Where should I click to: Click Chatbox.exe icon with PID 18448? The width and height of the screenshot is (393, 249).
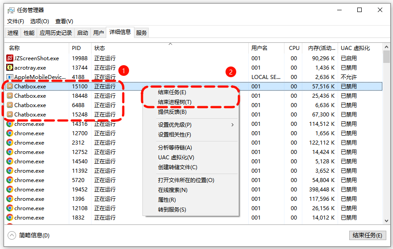click(9, 95)
